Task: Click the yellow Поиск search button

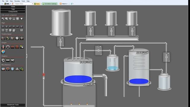Action: pyautogui.click(x=37, y=4)
